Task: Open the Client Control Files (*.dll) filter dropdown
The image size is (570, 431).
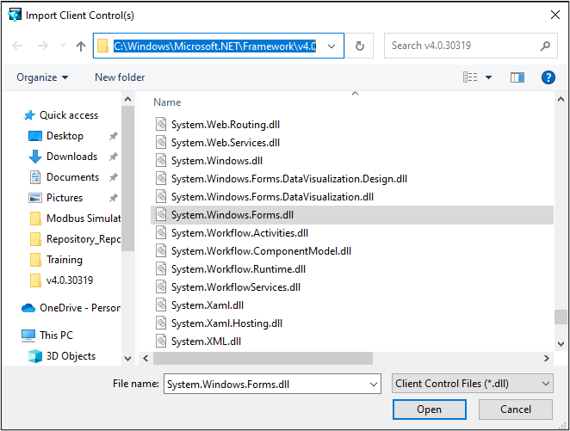Action: tap(473, 384)
